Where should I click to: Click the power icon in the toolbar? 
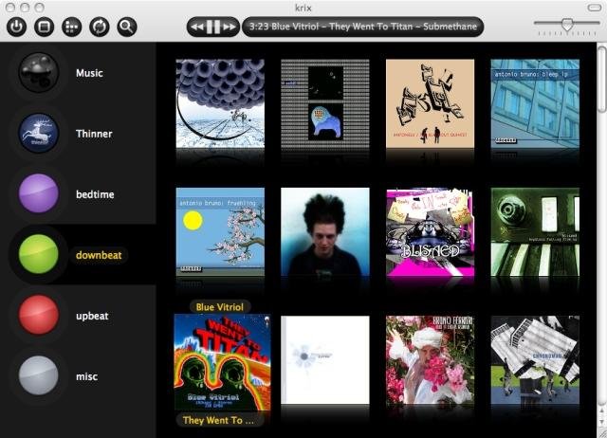16,27
